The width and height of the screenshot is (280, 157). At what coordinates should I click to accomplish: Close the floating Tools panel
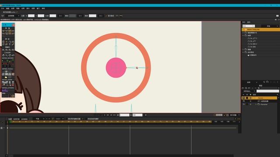pyautogui.click(x=14, y=25)
